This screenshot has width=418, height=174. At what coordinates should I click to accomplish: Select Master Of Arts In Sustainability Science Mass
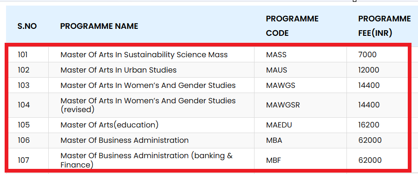(144, 55)
